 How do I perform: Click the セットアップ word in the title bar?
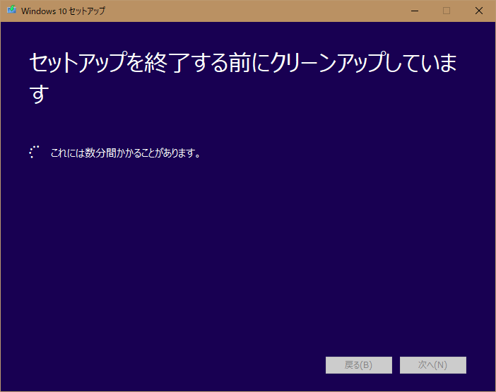(85, 11)
